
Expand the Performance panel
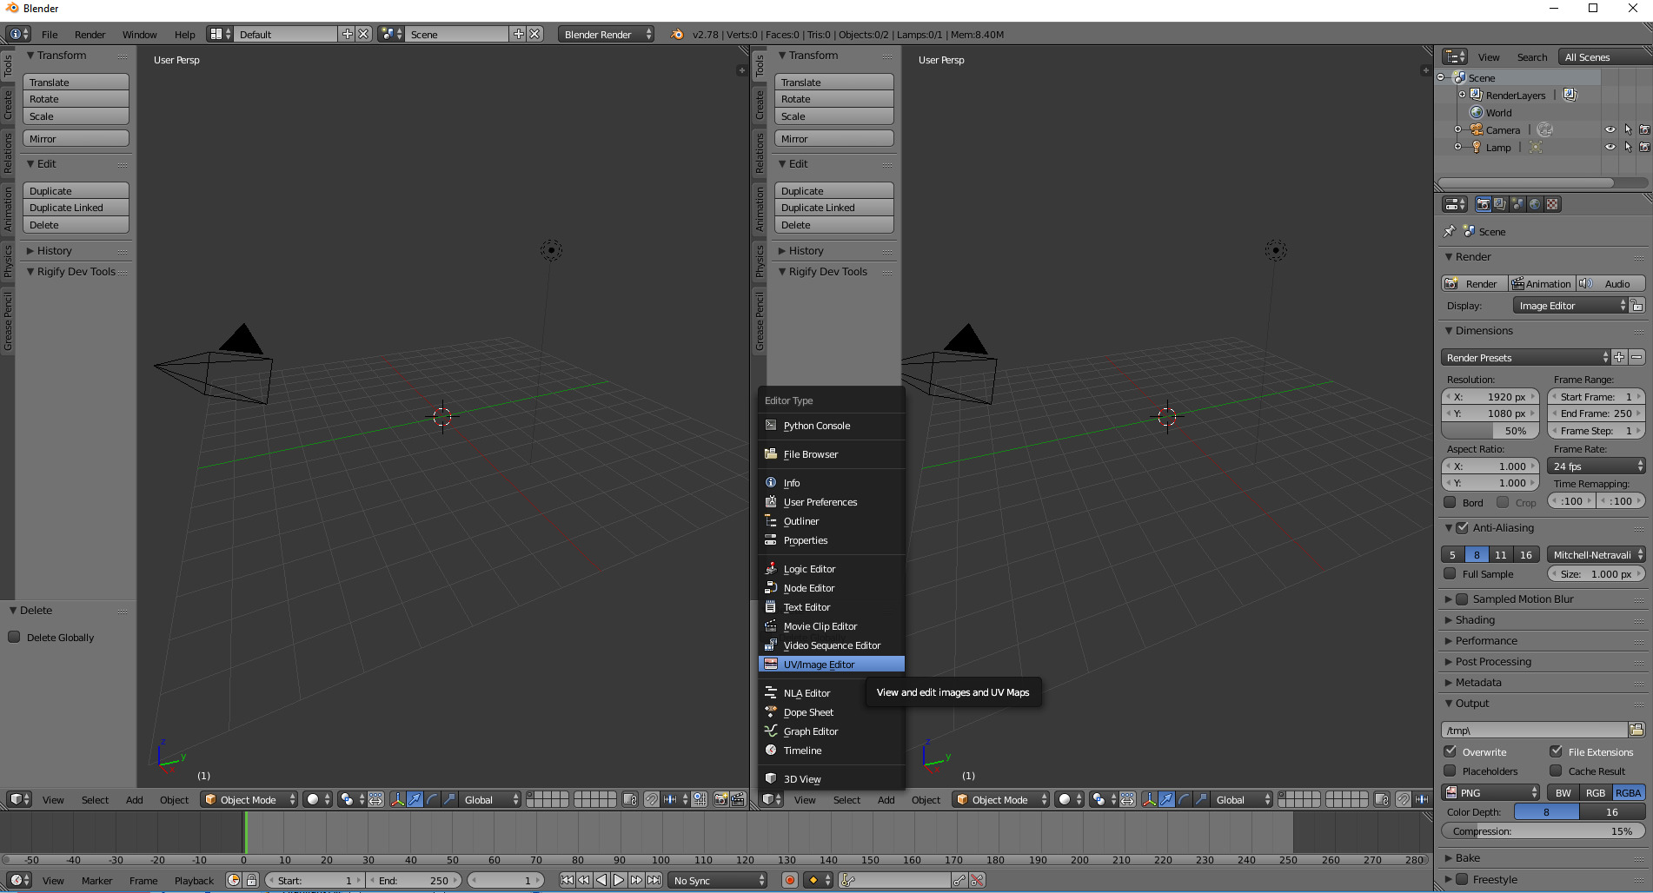(1486, 640)
